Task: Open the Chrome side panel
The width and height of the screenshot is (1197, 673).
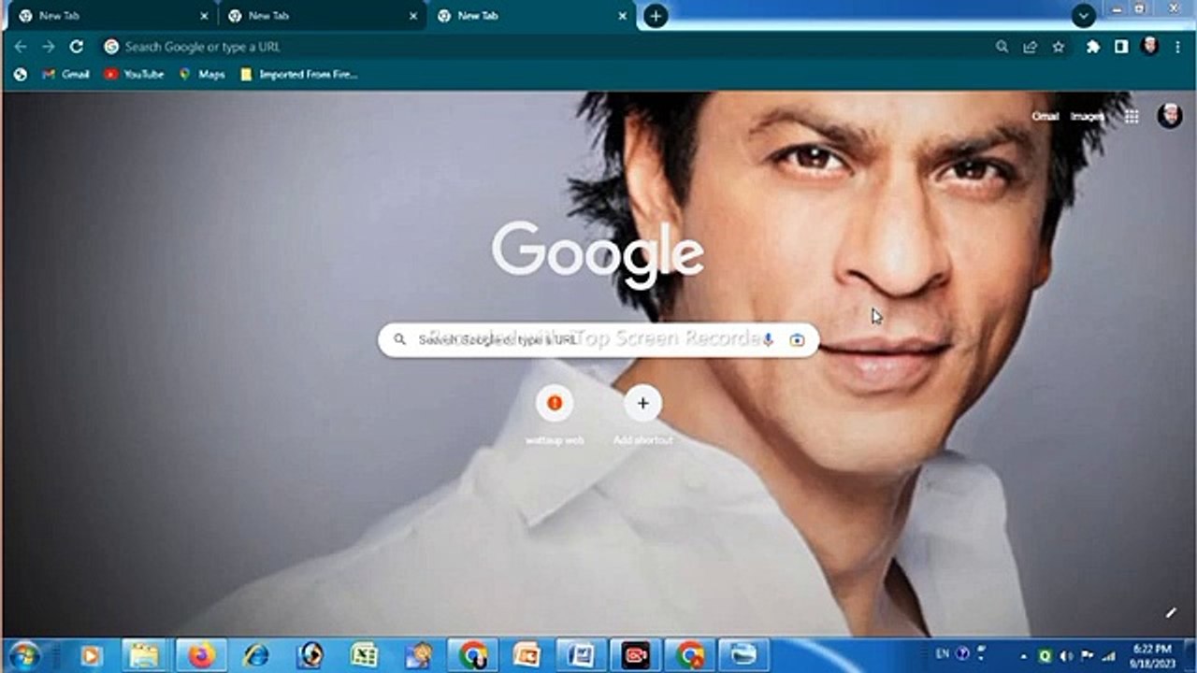Action: coord(1121,47)
